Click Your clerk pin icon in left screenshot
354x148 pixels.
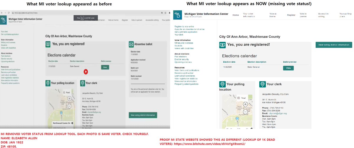pyautogui.click(x=82, y=83)
